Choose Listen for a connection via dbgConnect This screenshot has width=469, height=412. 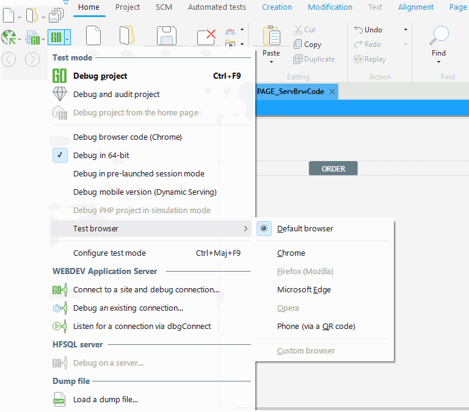pyautogui.click(x=151, y=326)
